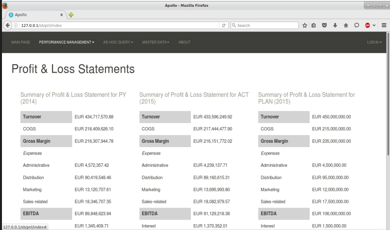Image resolution: width=390 pixels, height=230 pixels.
Task: Expand the PERFORMANCE MANAGEMENT menu
Action: (66, 42)
